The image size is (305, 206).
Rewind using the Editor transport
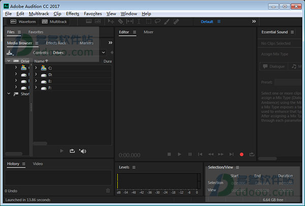click(x=210, y=154)
